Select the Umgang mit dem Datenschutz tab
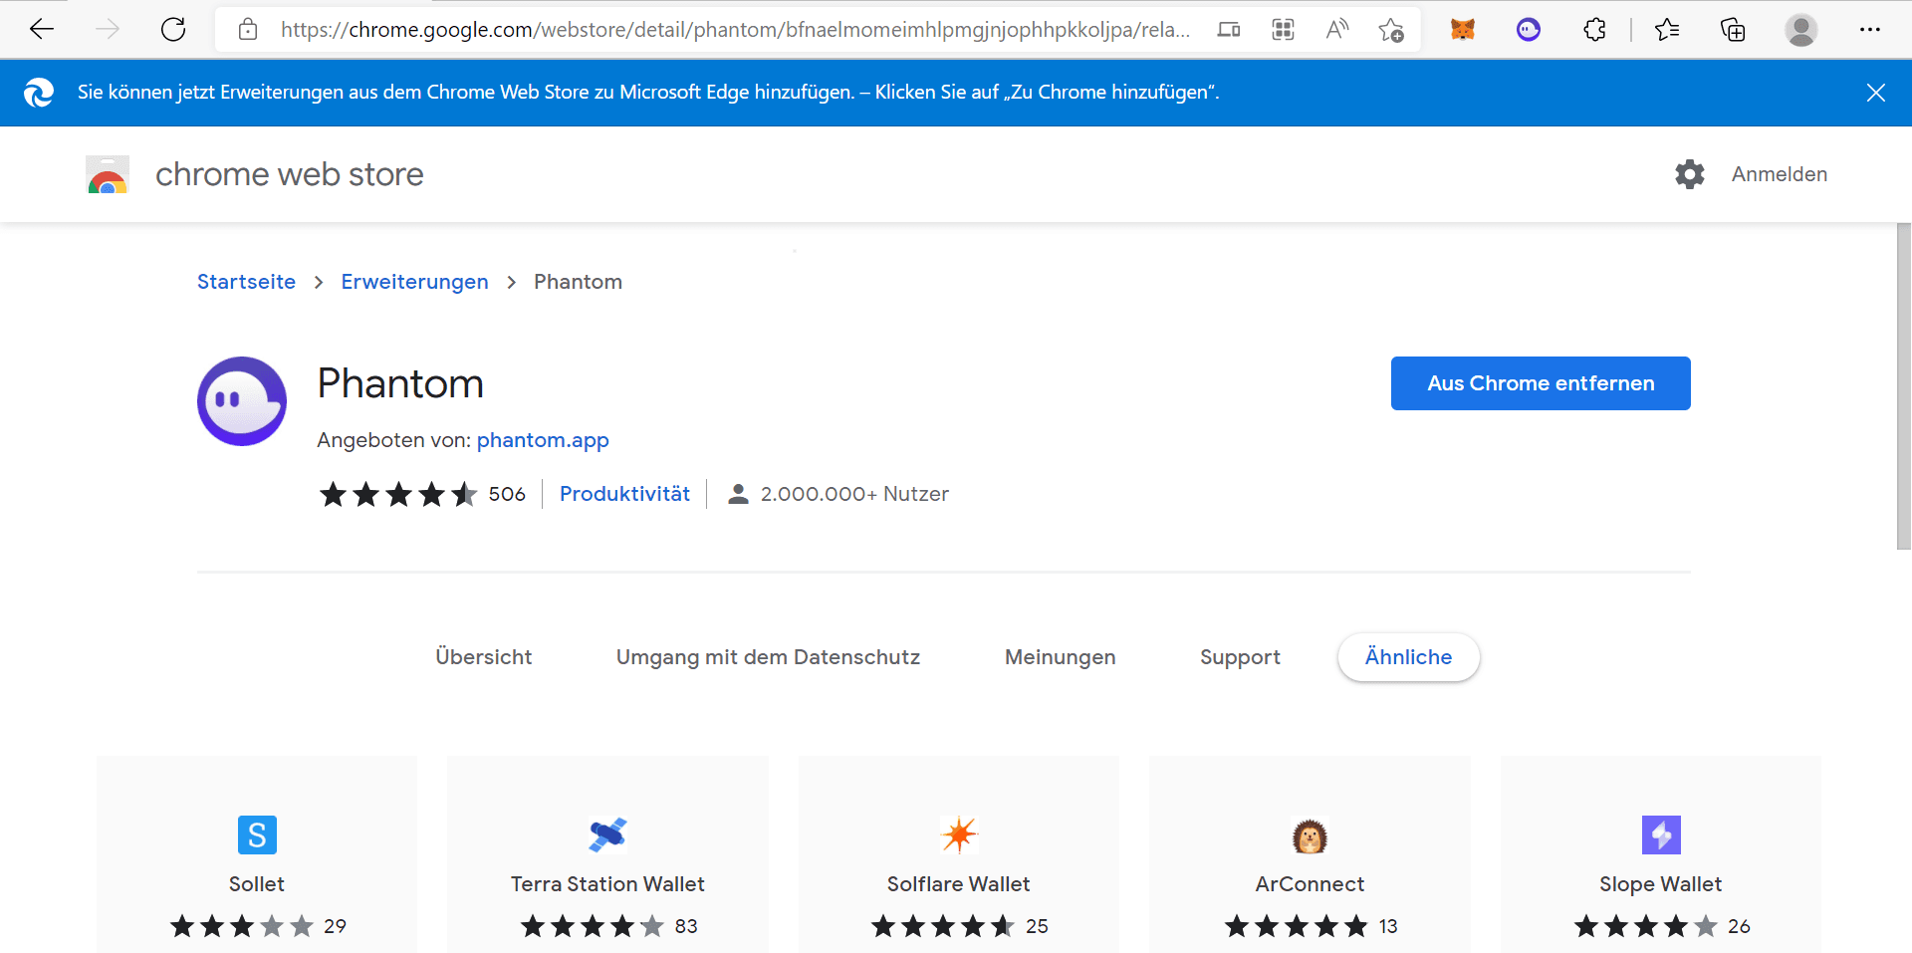 coord(768,657)
